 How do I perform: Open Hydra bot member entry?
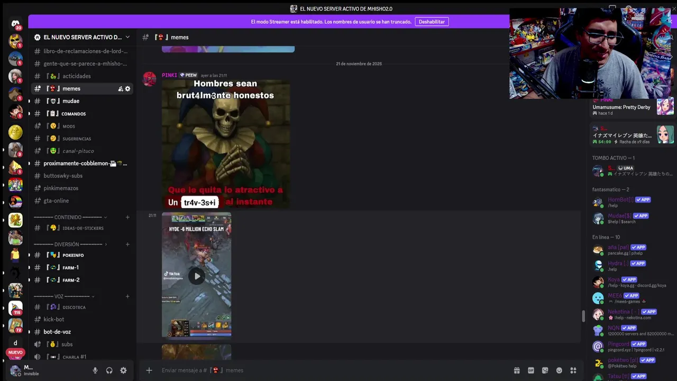pos(633,266)
